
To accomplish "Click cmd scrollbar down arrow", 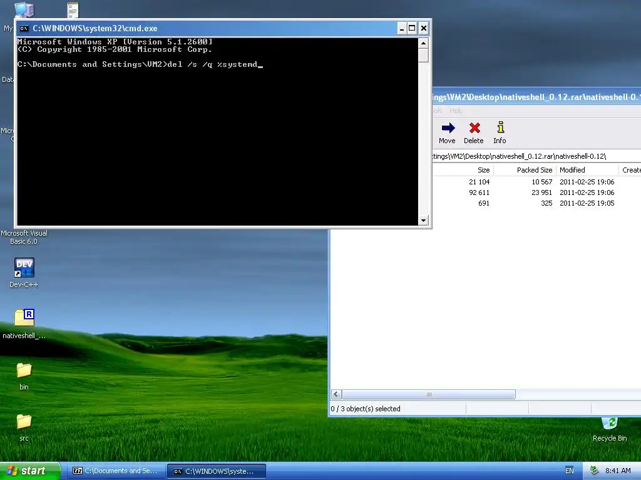I will (423, 221).
